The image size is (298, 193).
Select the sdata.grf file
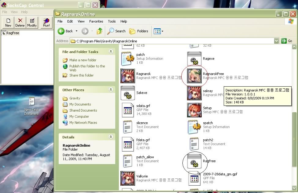[127, 110]
